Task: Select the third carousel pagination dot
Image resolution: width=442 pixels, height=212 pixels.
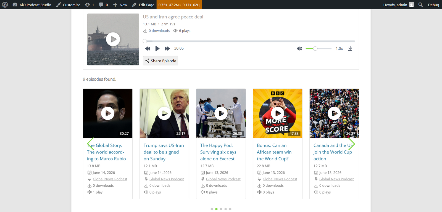Action: [x=221, y=209]
